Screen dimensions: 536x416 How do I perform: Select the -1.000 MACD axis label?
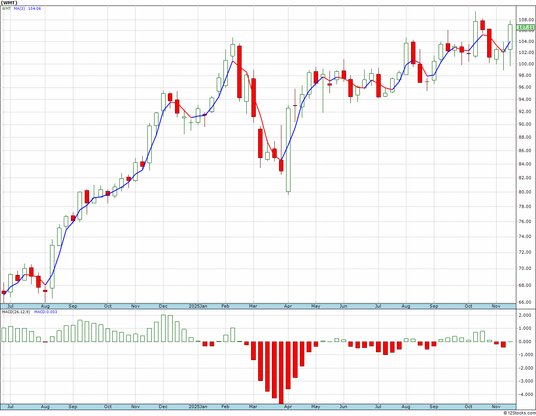point(526,355)
